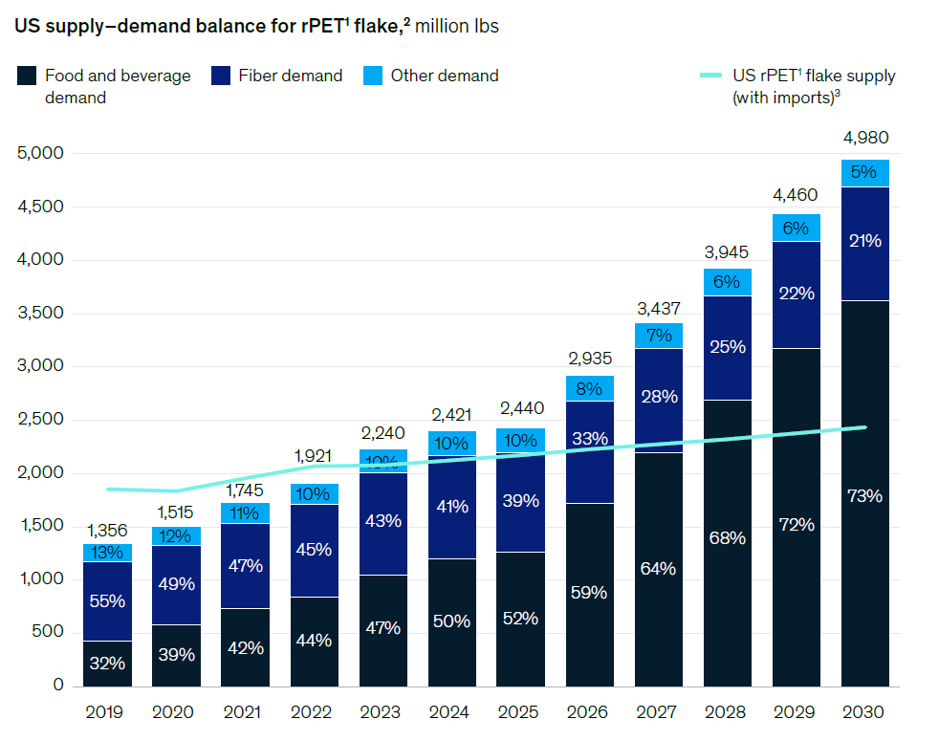Select the 2,935 total for 2026
The height and width of the screenshot is (741, 939).
coord(590,359)
